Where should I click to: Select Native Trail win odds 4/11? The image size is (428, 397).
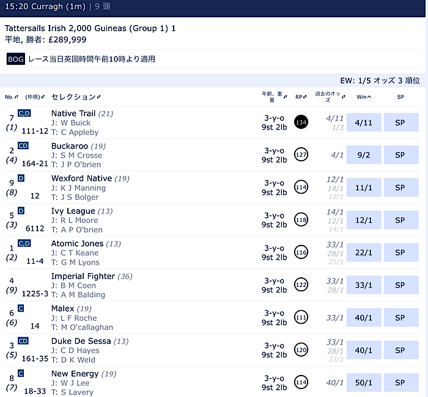[364, 122]
